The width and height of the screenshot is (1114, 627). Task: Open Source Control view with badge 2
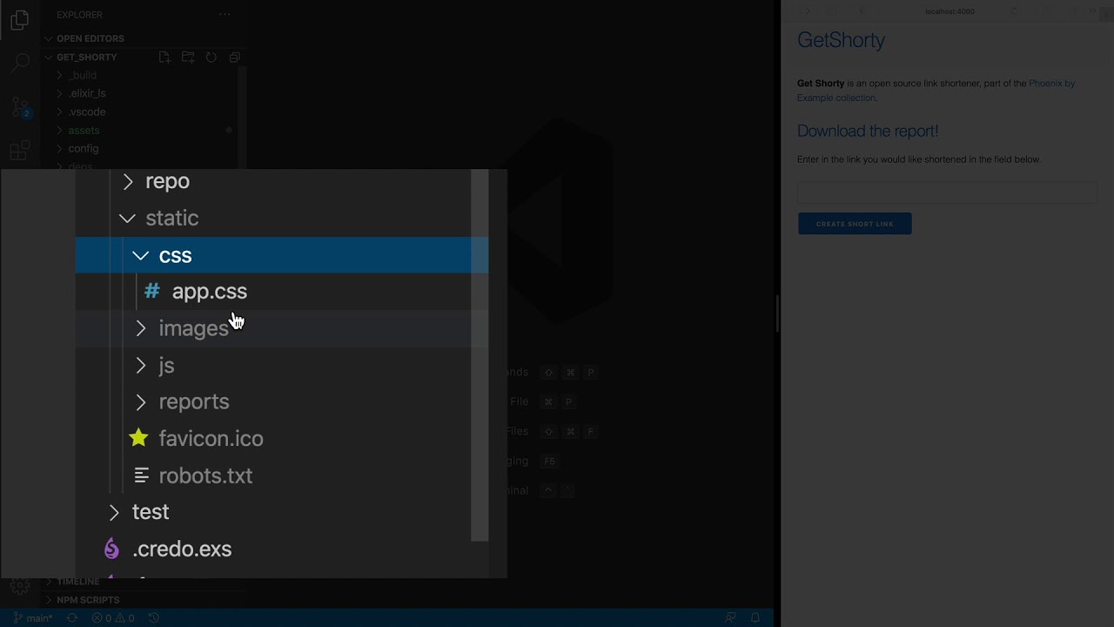[20, 107]
